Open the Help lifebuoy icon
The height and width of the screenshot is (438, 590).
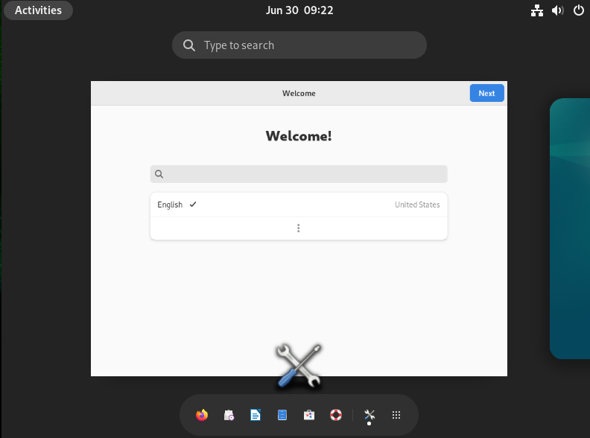coord(336,415)
